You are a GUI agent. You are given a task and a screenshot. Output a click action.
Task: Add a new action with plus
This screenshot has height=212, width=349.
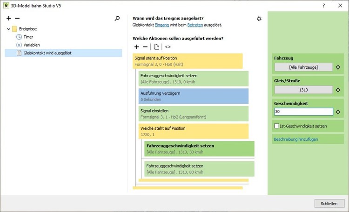click(x=137, y=47)
